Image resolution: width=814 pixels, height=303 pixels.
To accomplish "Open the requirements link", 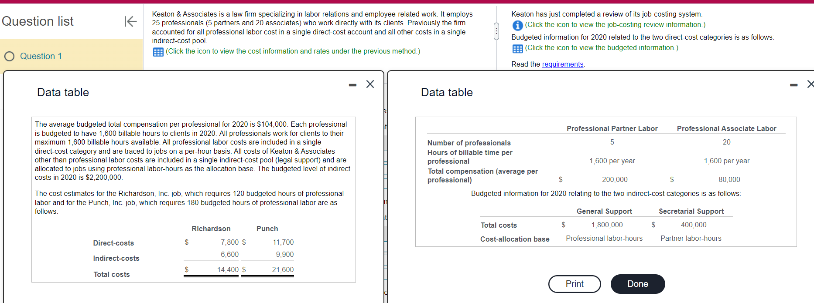I will point(562,64).
